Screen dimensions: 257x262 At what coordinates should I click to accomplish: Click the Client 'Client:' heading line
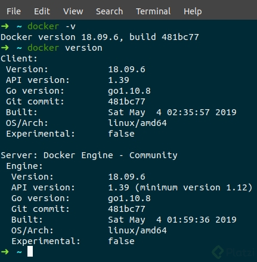click(x=19, y=58)
